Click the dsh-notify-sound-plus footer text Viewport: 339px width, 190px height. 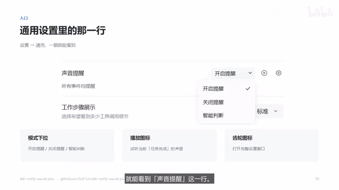37,179
